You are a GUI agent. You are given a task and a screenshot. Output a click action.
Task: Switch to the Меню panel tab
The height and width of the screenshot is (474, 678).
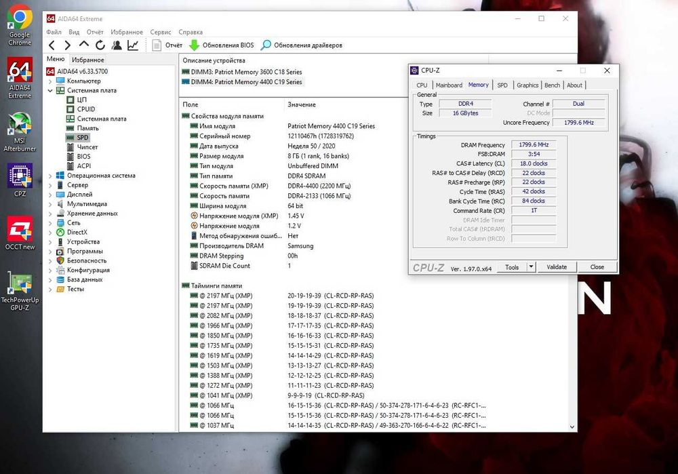coord(56,59)
